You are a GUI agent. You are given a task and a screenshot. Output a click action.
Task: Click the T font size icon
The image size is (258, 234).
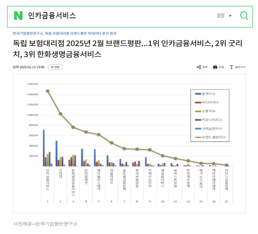pyautogui.click(x=231, y=67)
